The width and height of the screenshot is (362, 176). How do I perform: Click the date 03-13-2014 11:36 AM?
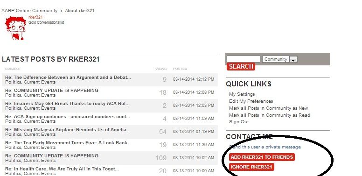(194, 145)
